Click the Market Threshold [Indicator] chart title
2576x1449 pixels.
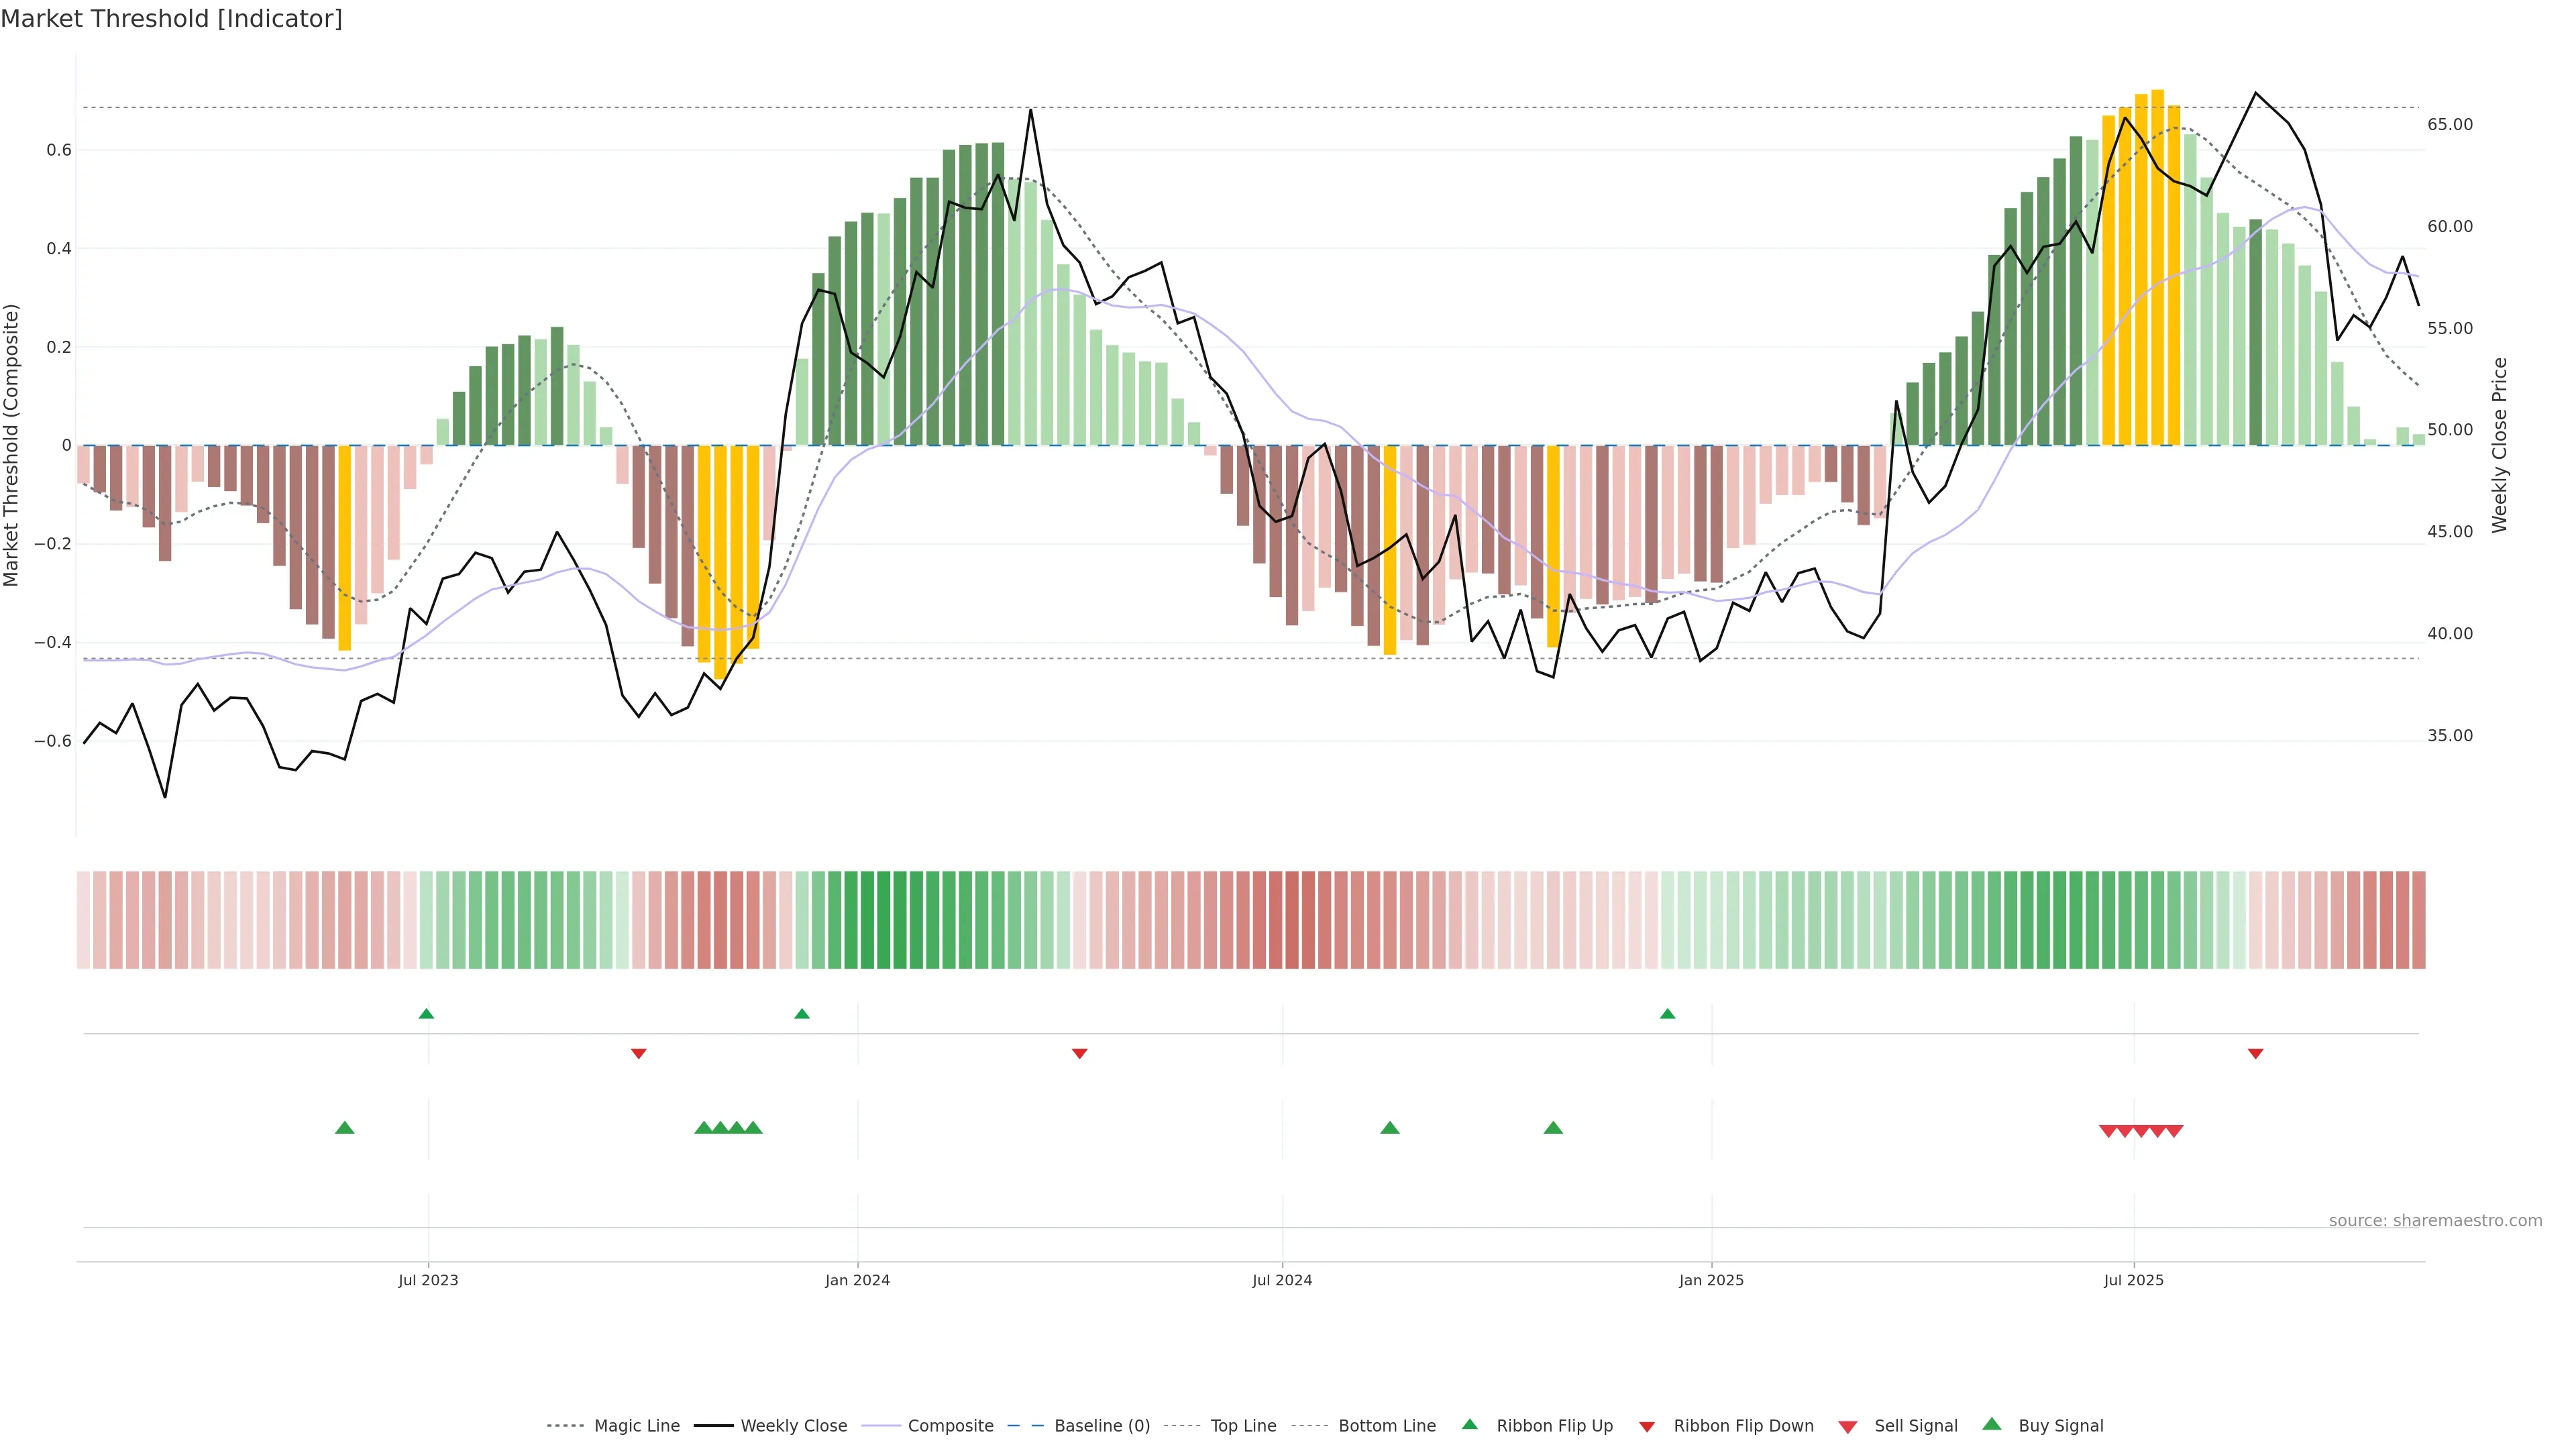tap(171, 19)
